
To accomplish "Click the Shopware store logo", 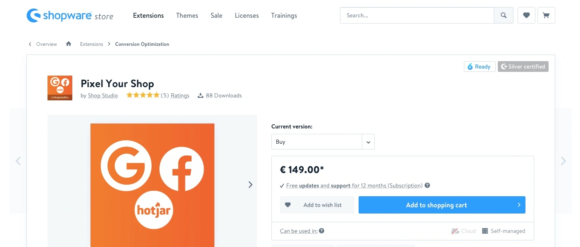I will [70, 16].
